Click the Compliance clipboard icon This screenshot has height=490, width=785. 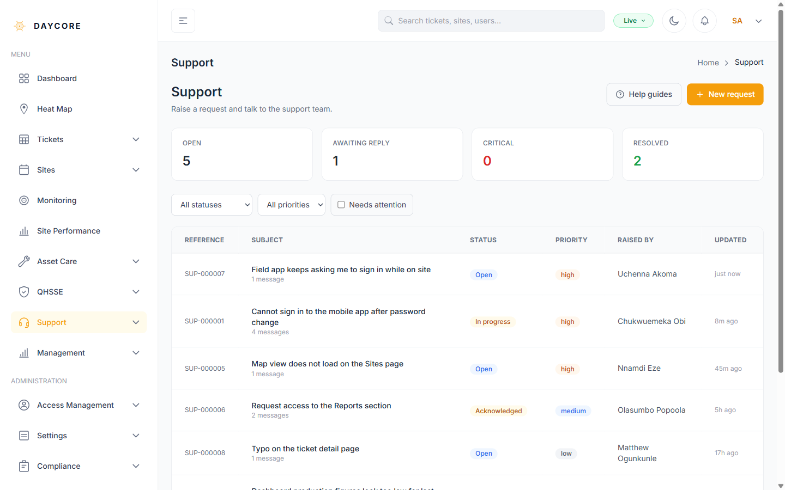pyautogui.click(x=24, y=466)
